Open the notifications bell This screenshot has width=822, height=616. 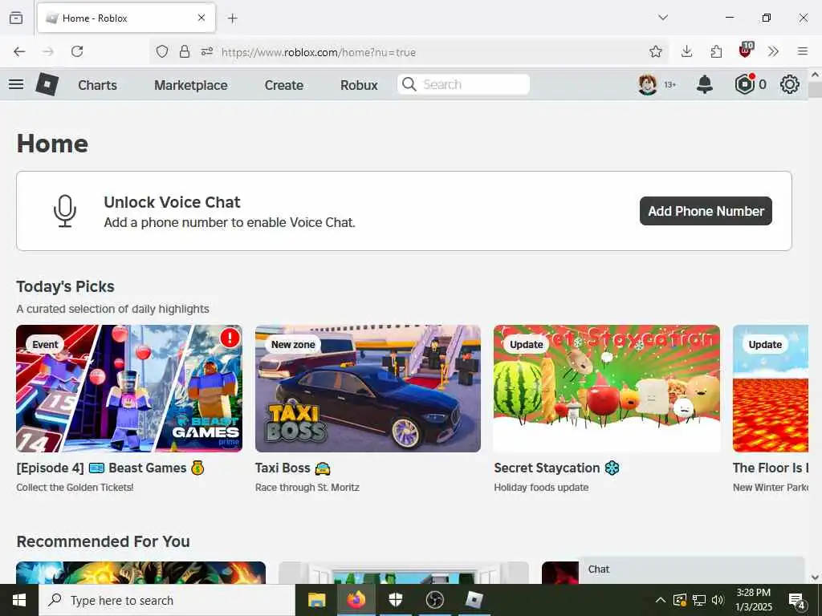point(705,84)
